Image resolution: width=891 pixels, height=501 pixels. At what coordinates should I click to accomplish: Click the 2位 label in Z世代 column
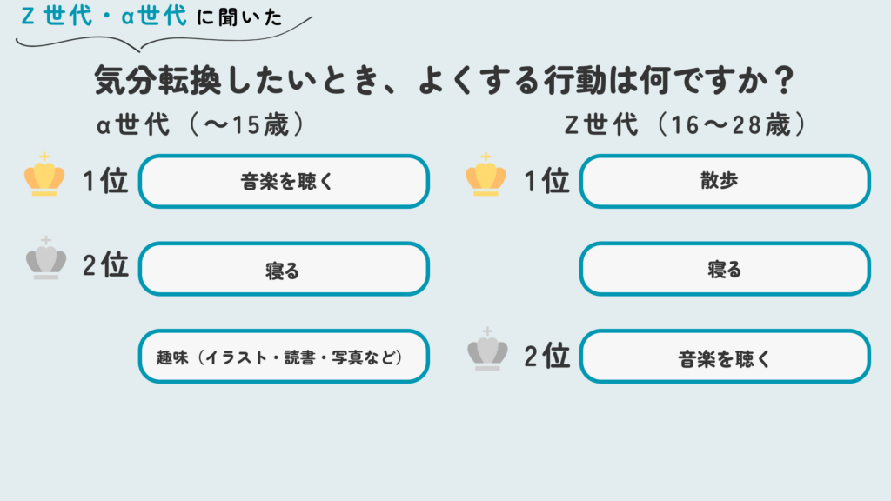(x=546, y=355)
